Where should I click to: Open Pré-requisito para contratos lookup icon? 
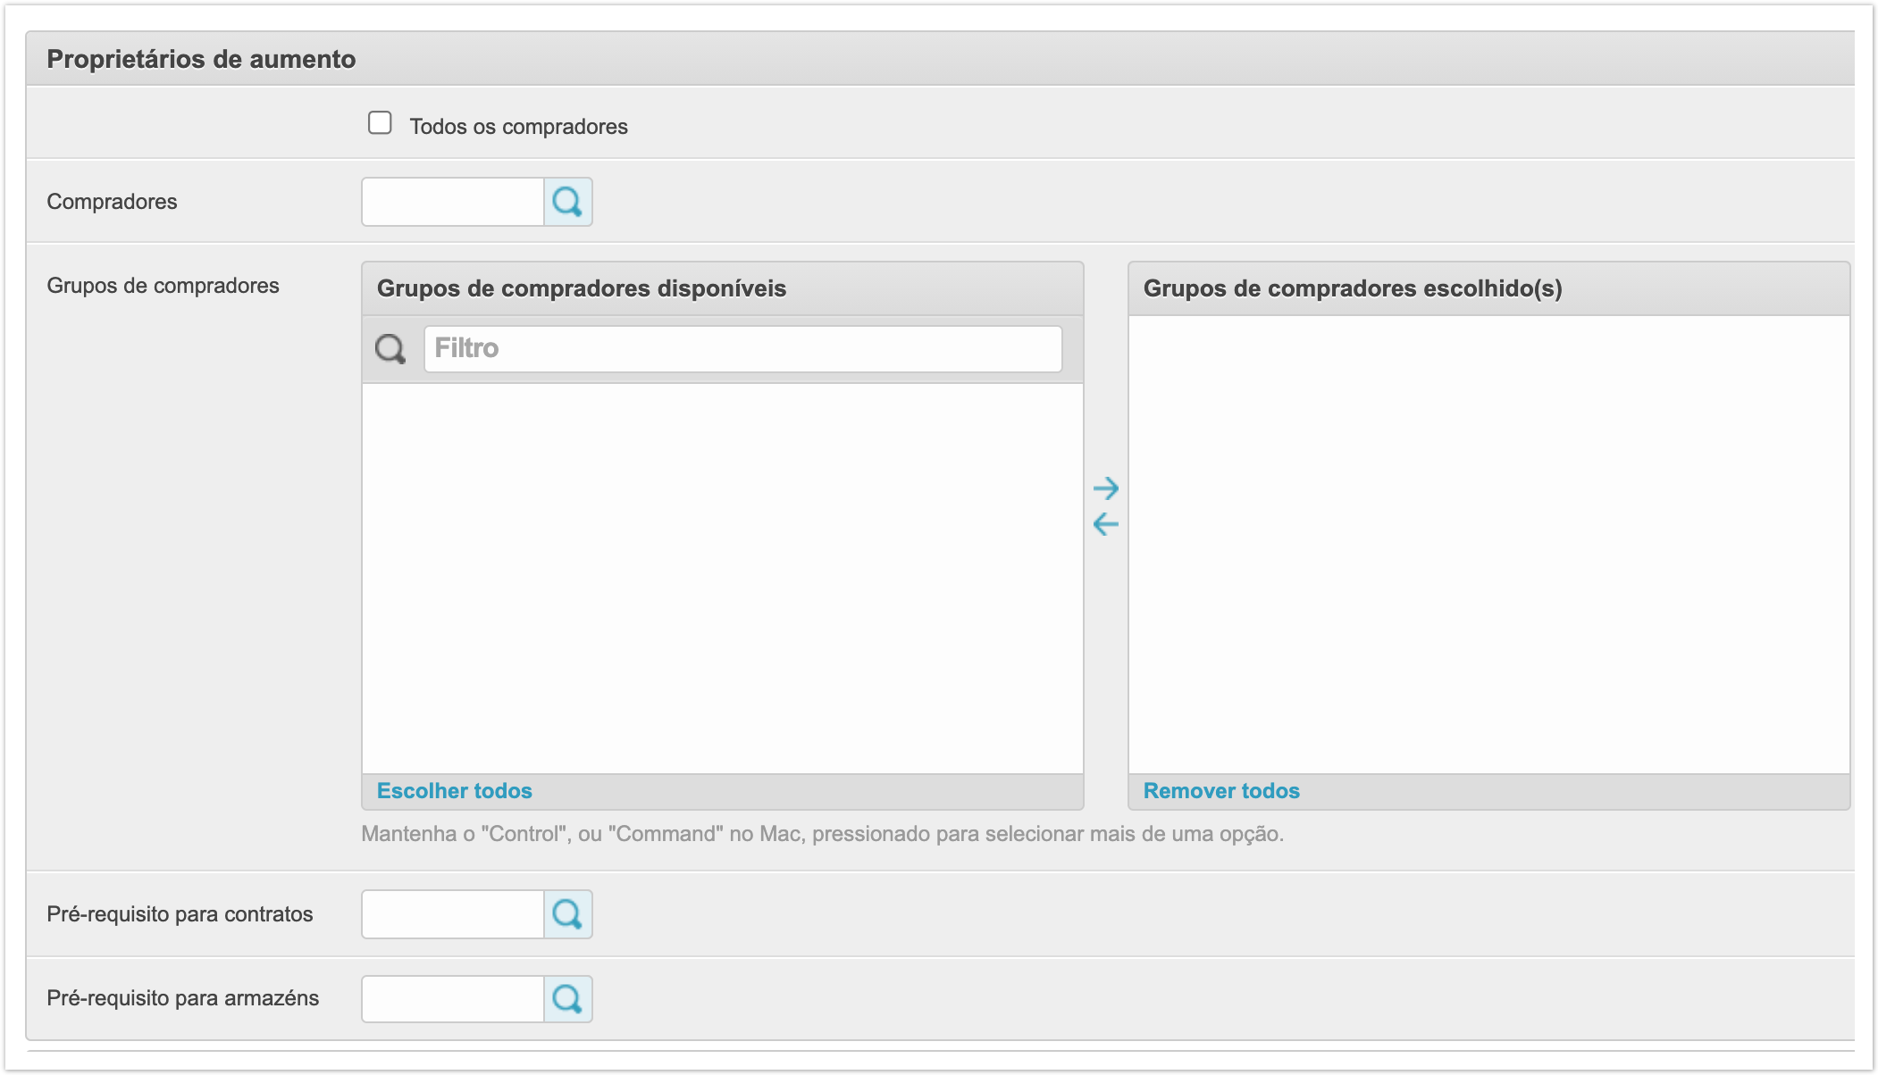pos(567,914)
